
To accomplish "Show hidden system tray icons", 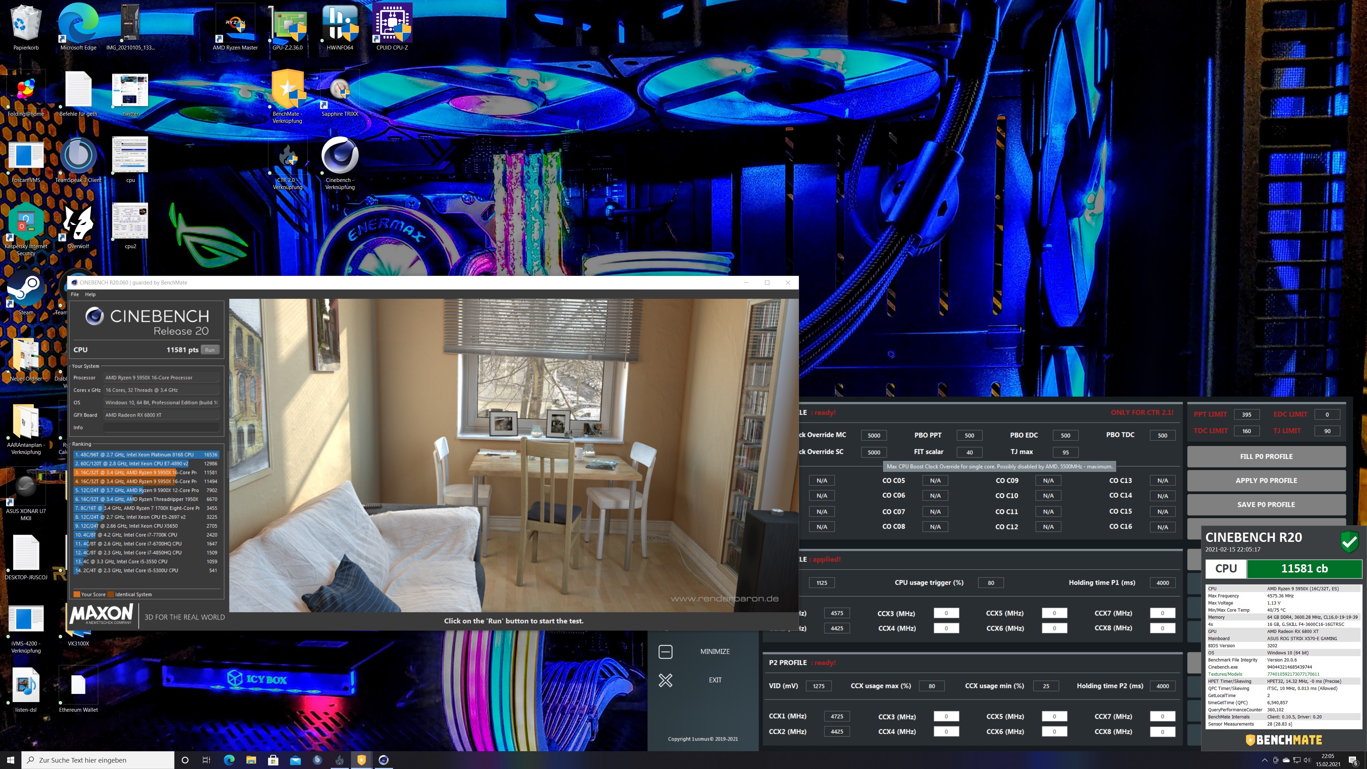I will coord(1264,760).
